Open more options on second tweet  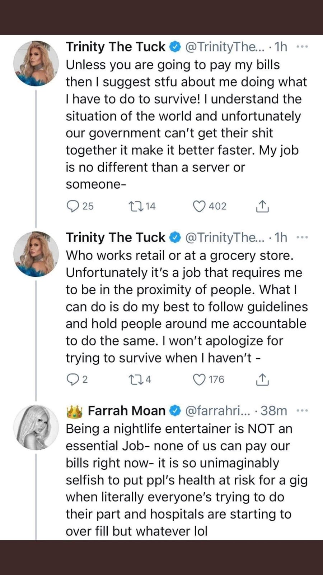click(302, 238)
